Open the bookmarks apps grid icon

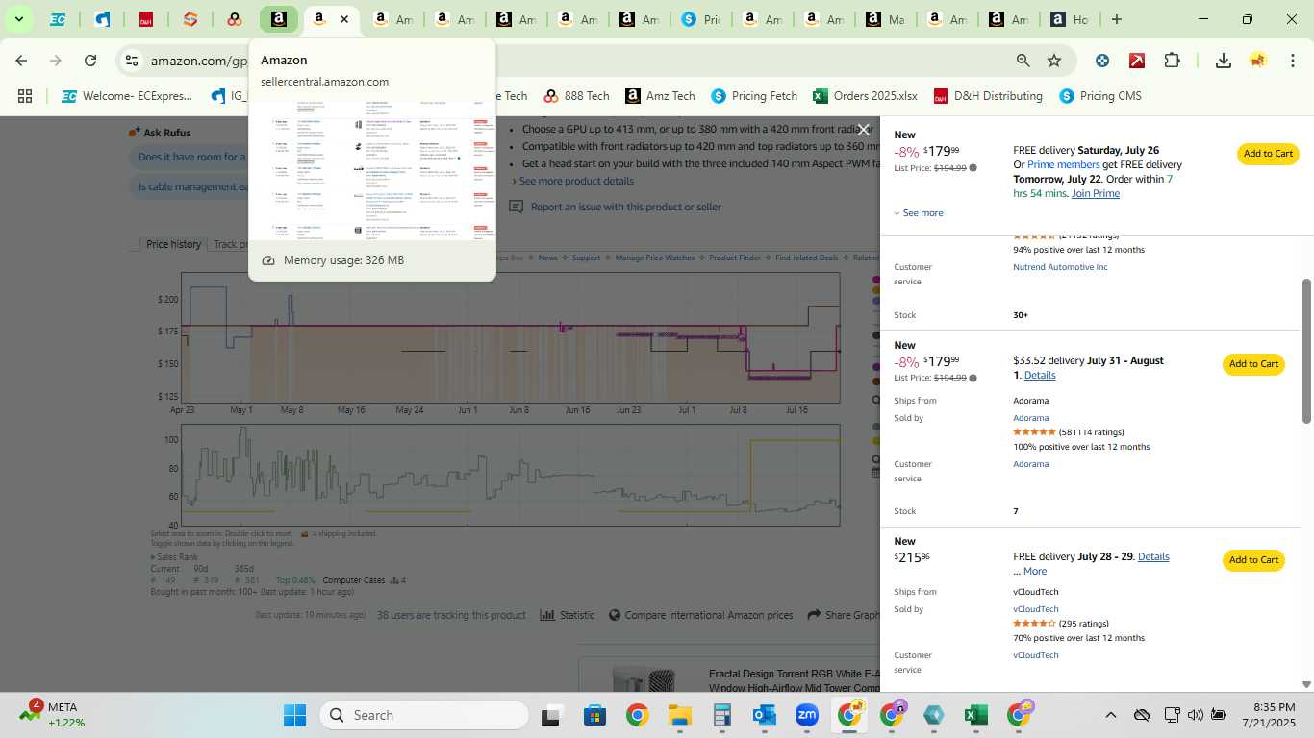25,96
